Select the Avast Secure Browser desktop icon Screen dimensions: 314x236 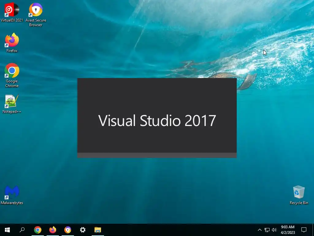coord(36,14)
